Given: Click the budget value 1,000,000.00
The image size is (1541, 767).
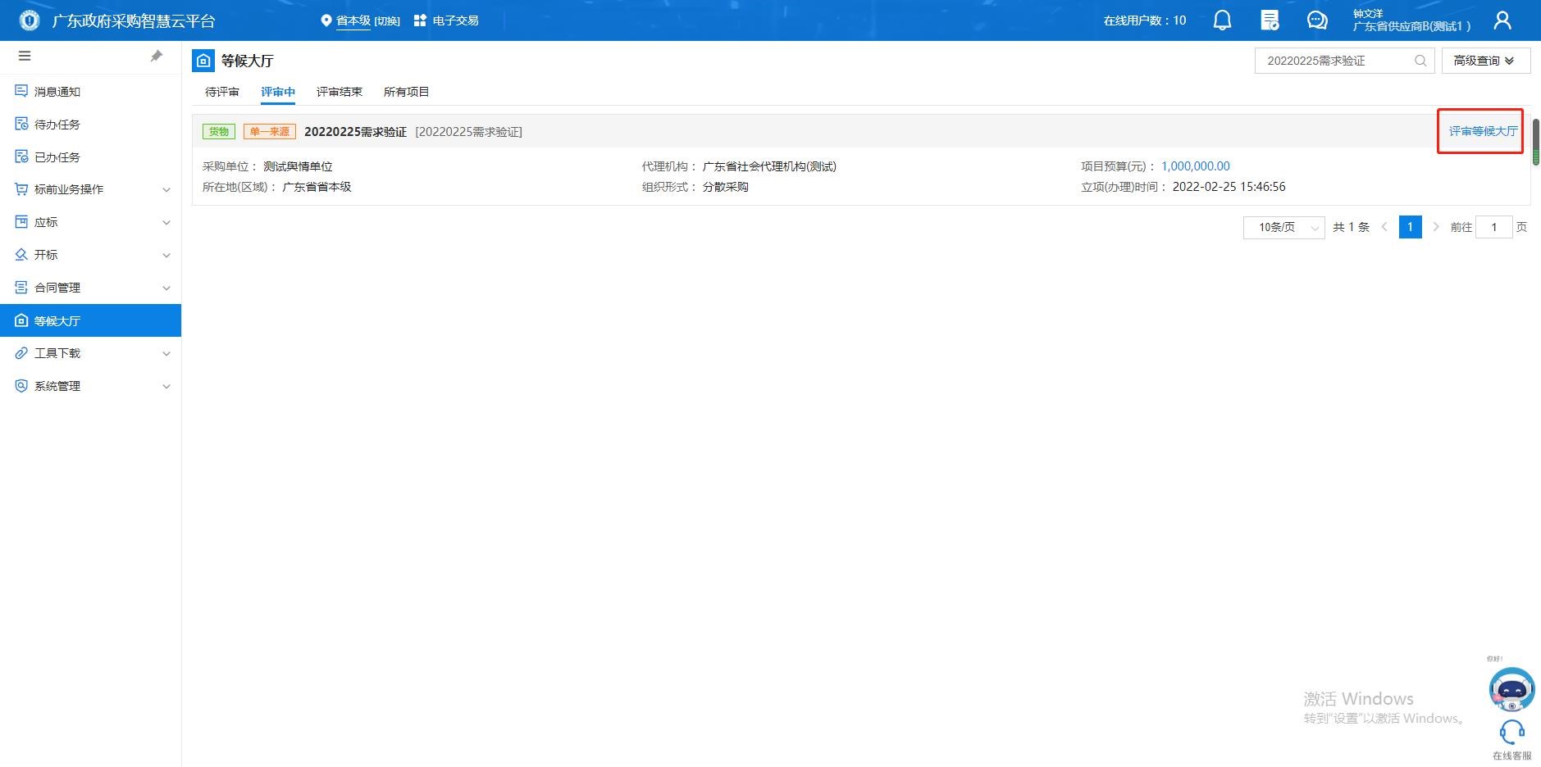Looking at the screenshot, I should click(1196, 166).
